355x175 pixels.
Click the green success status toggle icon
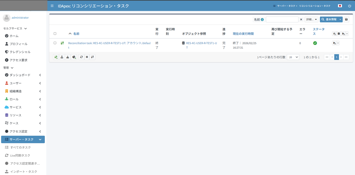click(315, 43)
